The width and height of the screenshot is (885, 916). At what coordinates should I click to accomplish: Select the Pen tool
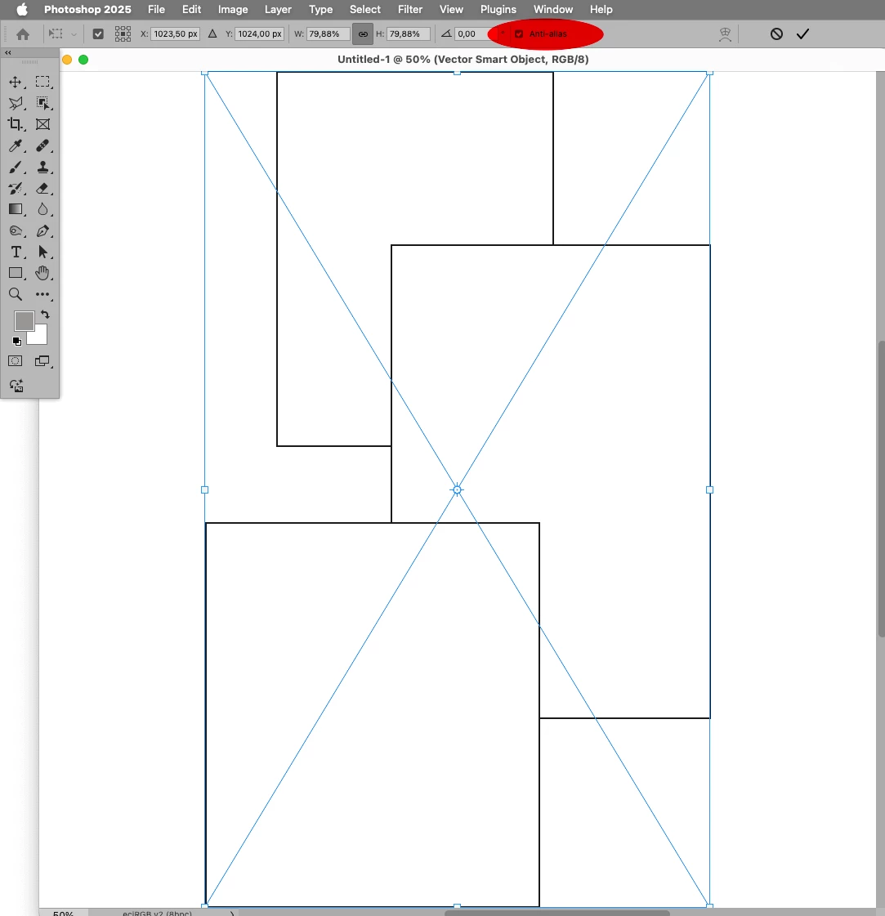42,230
